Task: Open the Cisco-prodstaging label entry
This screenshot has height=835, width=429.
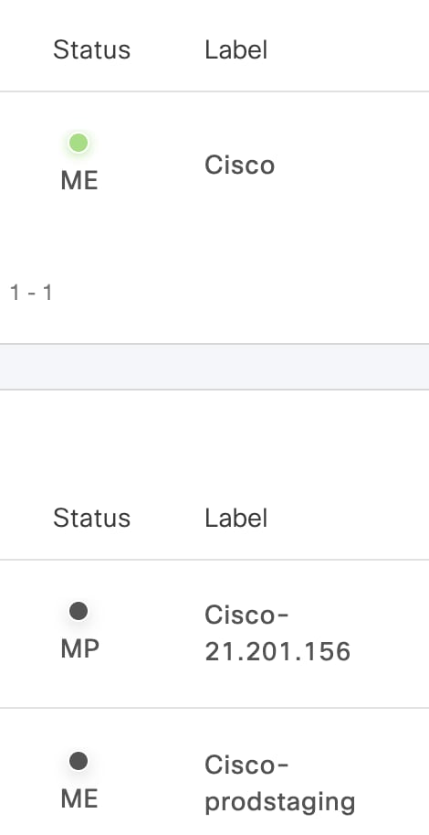Action: (x=280, y=784)
